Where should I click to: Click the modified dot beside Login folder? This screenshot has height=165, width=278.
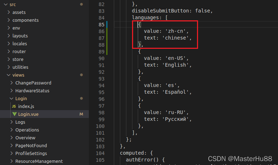click(x=81, y=98)
